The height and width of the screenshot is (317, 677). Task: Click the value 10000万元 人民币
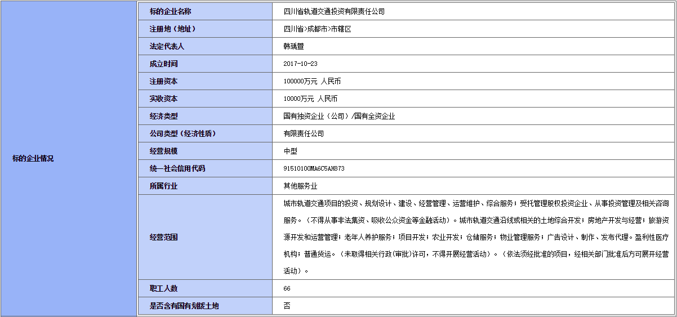[x=310, y=99]
